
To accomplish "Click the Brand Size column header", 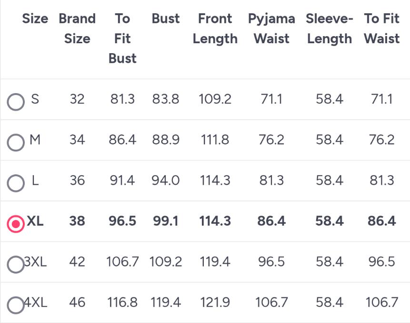I will pos(77,28).
